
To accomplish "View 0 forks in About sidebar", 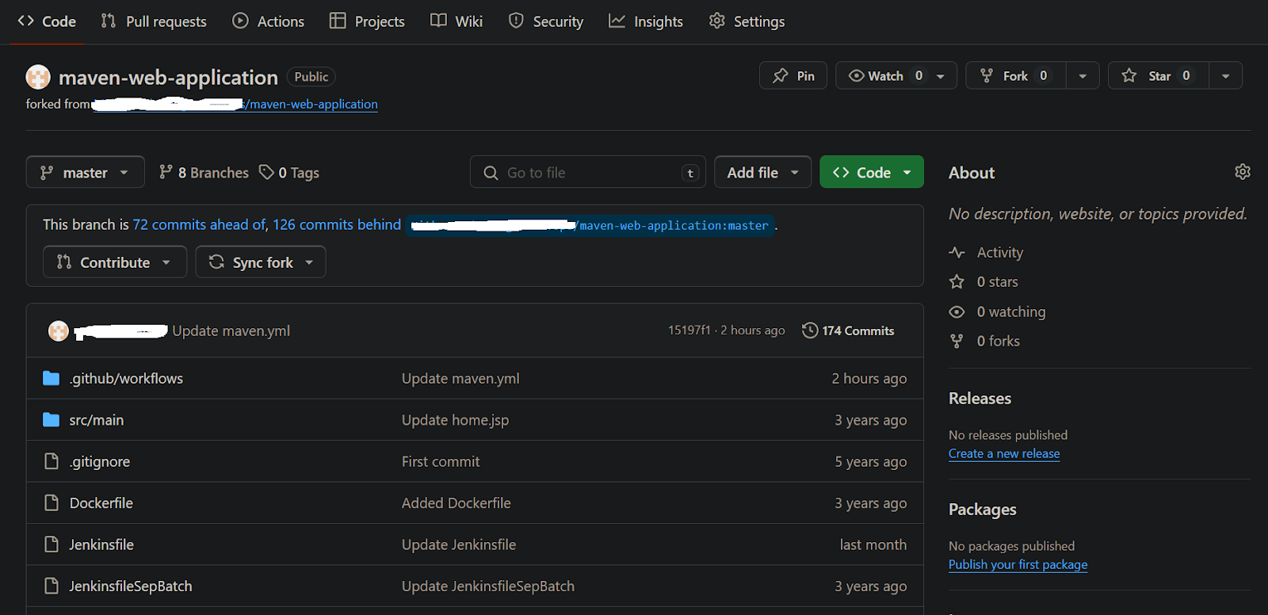I will (x=985, y=341).
